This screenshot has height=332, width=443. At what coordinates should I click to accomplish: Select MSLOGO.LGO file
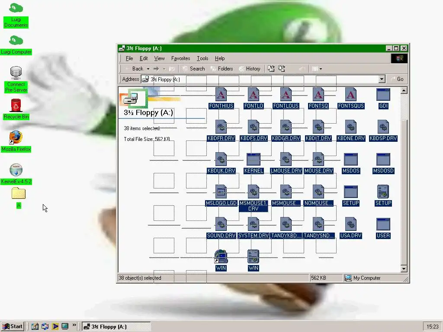(221, 195)
